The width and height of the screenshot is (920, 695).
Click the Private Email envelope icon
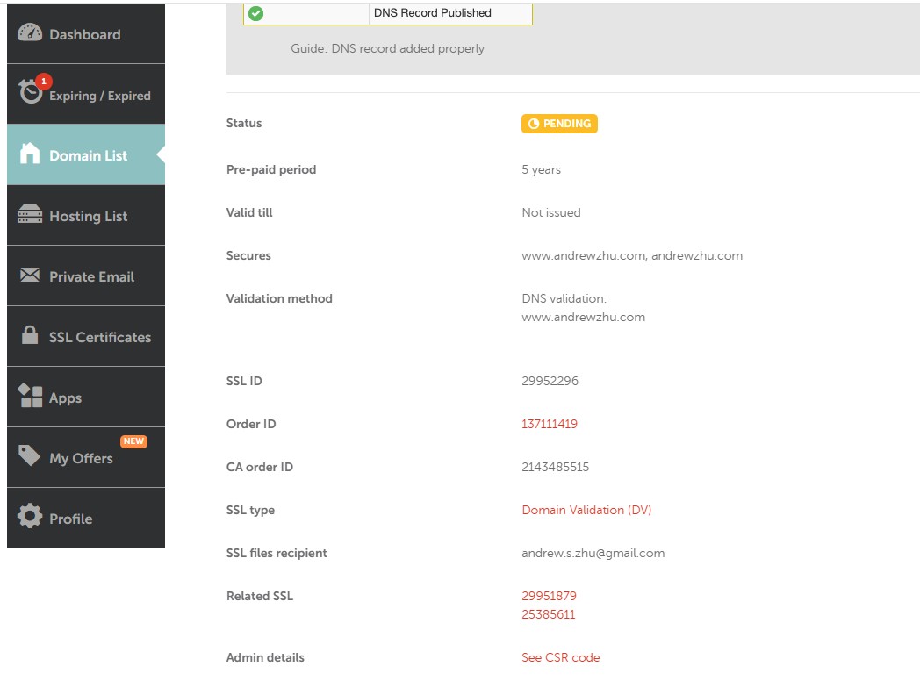coord(30,276)
